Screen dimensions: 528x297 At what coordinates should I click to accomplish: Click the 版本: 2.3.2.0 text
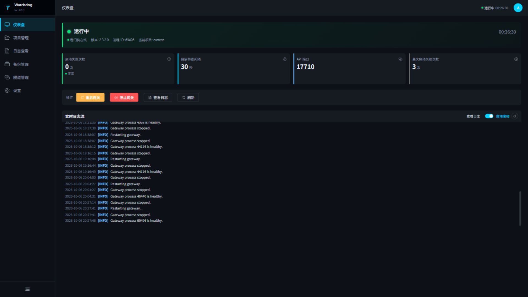(100, 40)
